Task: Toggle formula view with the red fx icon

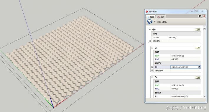Action: click(204, 16)
